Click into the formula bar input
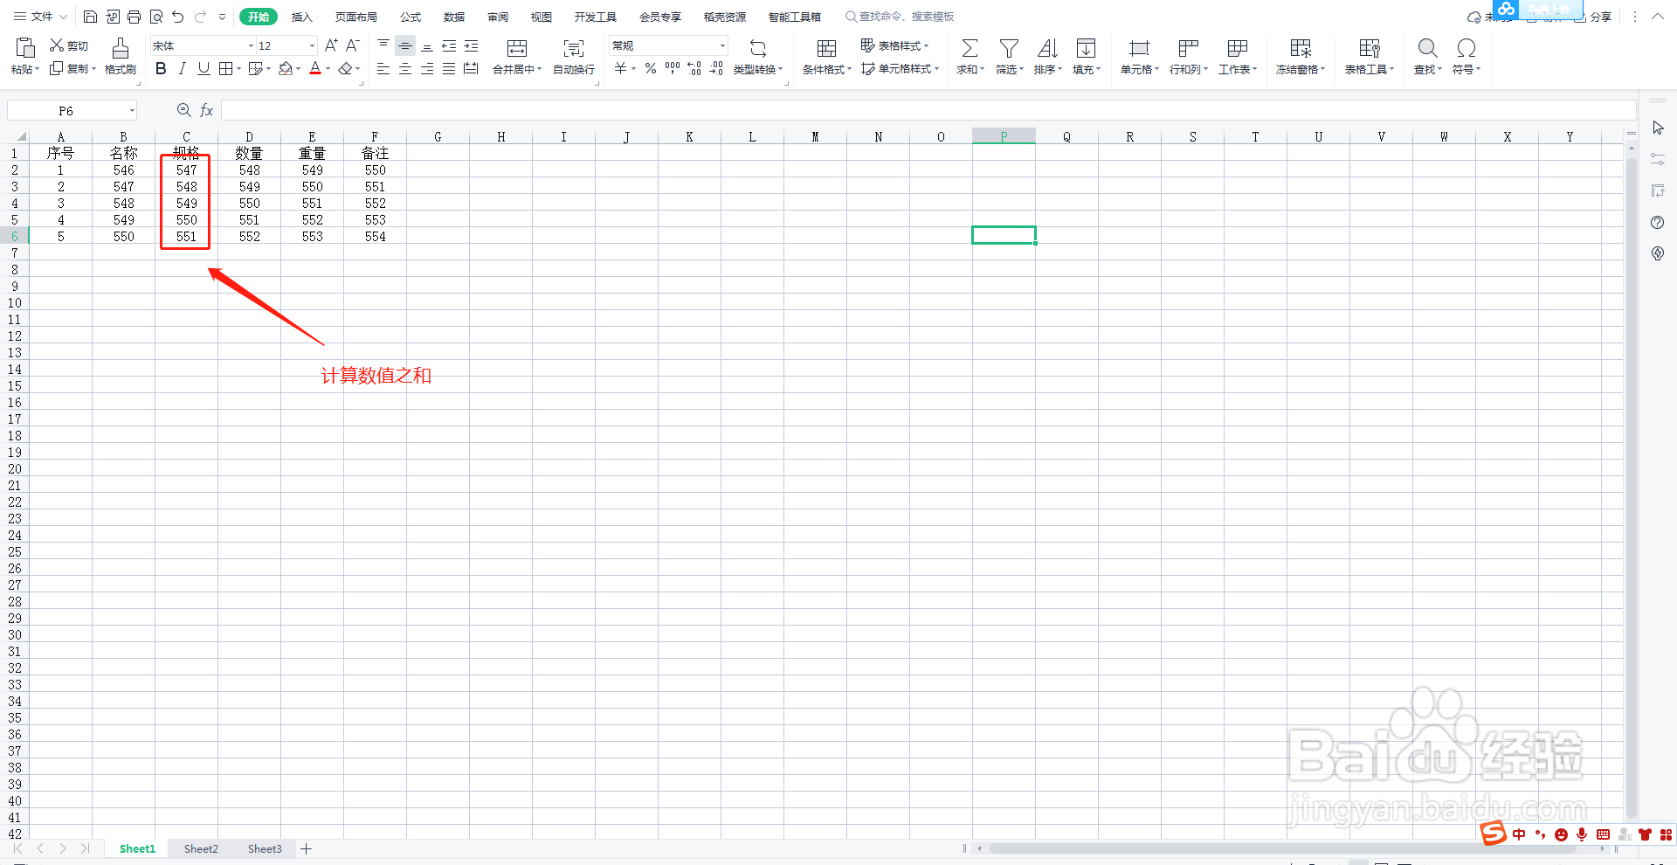Viewport: 1677px width, 865px height. pyautogui.click(x=928, y=110)
